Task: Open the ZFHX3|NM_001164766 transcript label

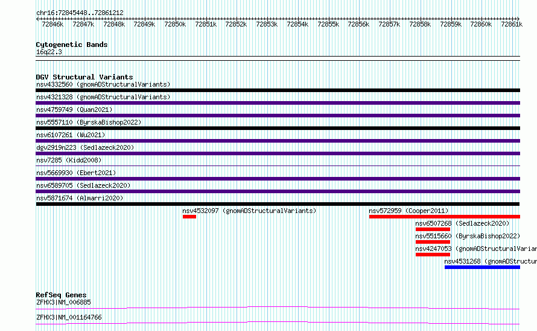Action: (69, 317)
